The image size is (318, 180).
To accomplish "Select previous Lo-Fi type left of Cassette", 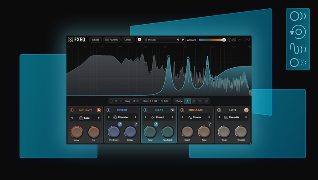I will pos(219,117).
